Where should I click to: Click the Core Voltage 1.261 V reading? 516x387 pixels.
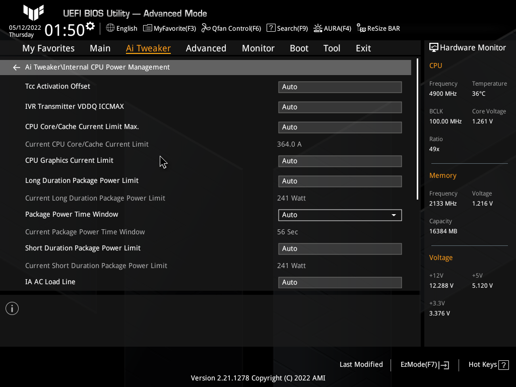click(x=482, y=121)
